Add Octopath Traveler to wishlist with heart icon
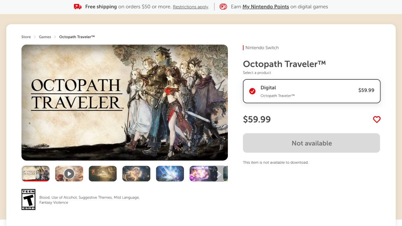This screenshot has width=402, height=226. tap(377, 120)
